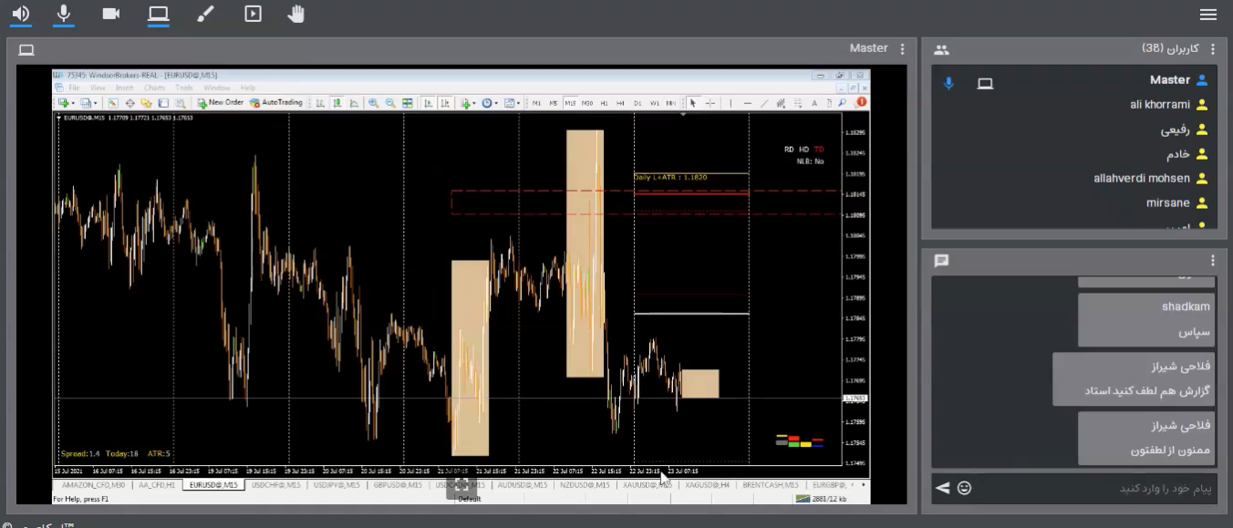Turn on the webcam camera
The height and width of the screenshot is (528, 1233).
[x=111, y=14]
